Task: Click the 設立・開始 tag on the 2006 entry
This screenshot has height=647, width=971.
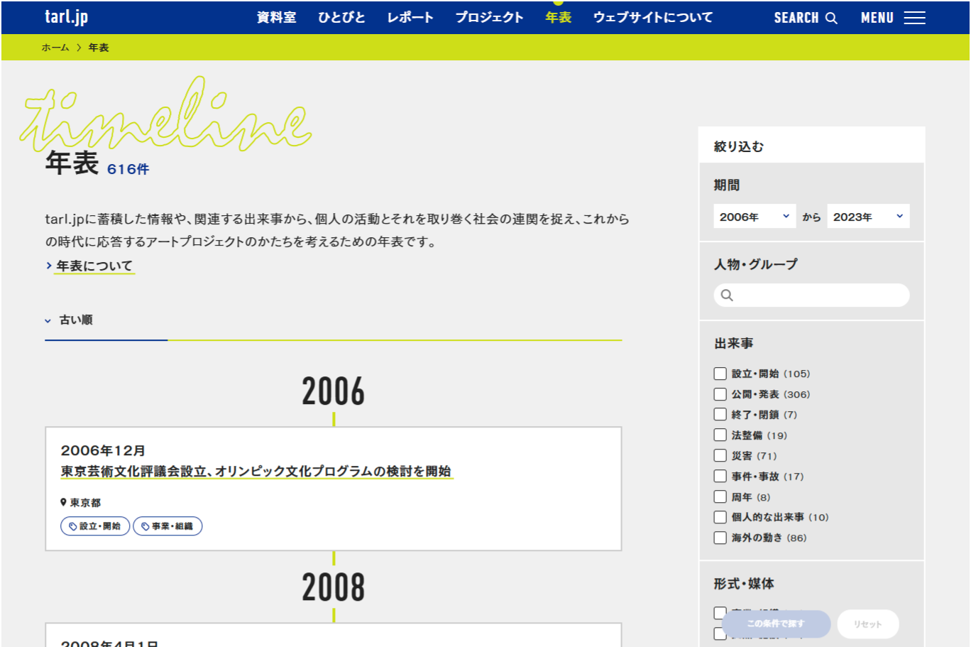Action: [x=95, y=526]
